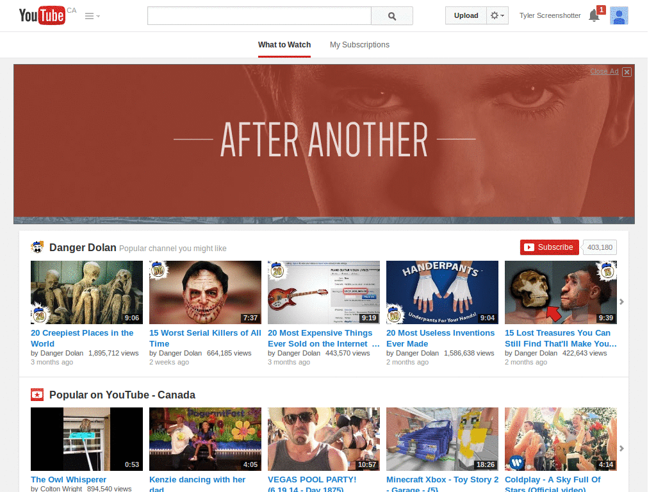The width and height of the screenshot is (656, 492).
Task: Open the settings gear dropdown
Action: click(x=497, y=15)
